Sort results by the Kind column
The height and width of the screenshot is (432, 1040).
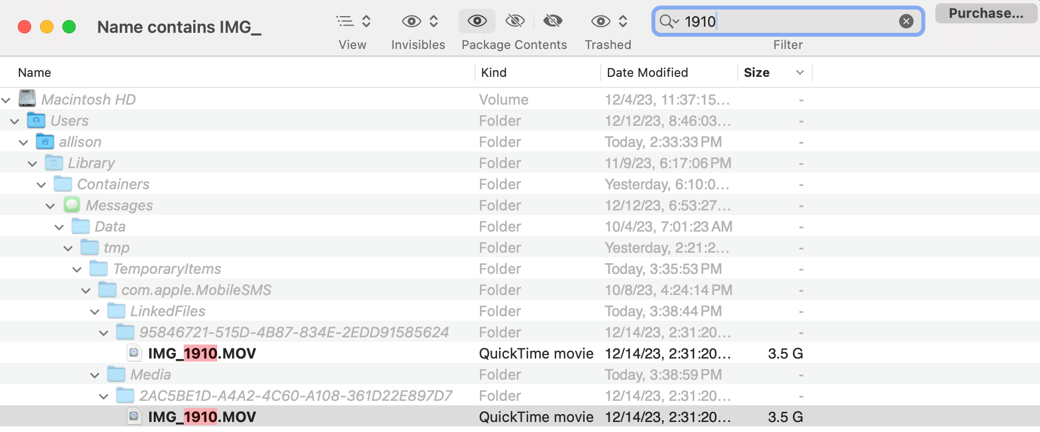pos(494,72)
